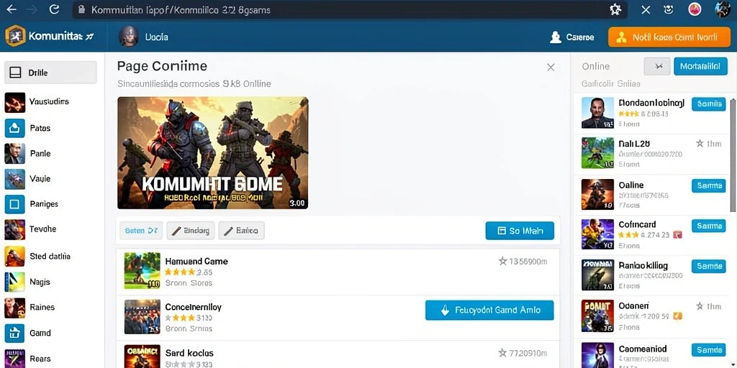737x368 pixels.
Task: Click the Pariiges square sidebar icon
Action: [14, 204]
